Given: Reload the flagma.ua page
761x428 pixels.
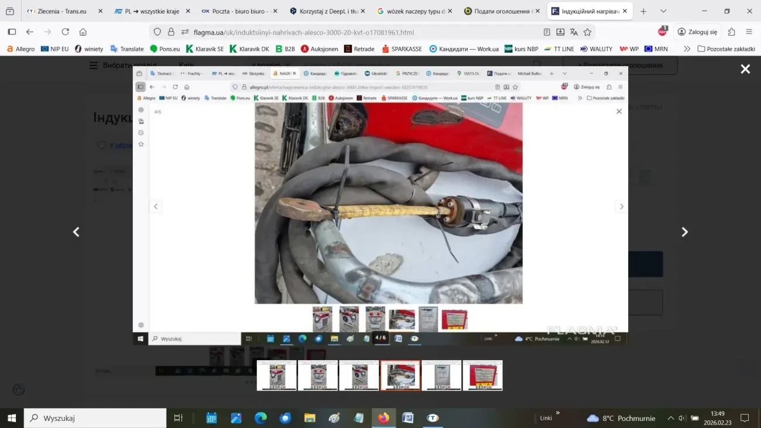Looking at the screenshot, I should 65,32.
